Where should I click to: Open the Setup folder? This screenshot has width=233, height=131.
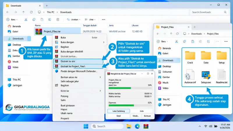[222, 57]
